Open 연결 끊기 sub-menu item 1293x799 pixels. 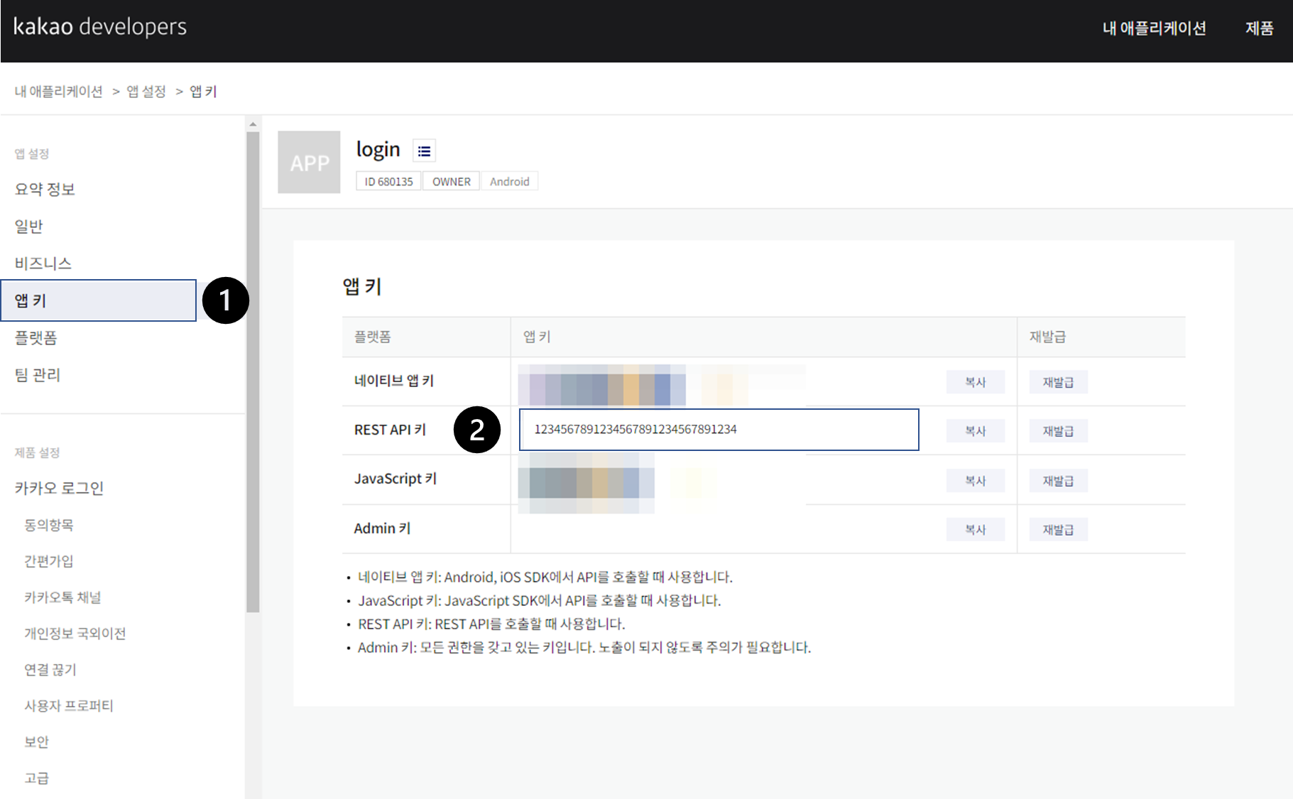(x=50, y=670)
